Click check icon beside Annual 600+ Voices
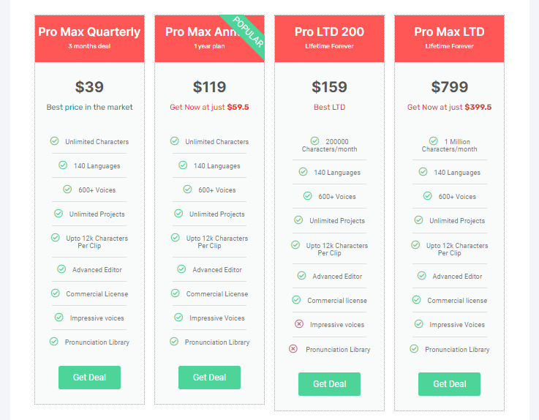 pos(187,190)
